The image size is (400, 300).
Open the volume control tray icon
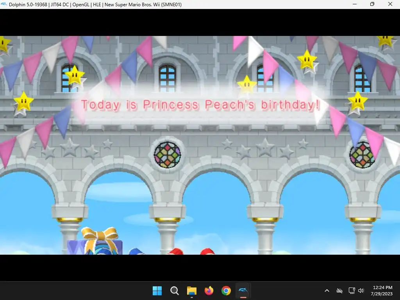(x=361, y=291)
